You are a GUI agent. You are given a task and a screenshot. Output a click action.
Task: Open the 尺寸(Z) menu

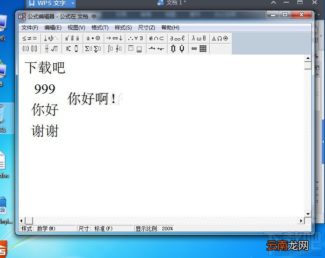pyautogui.click(x=146, y=28)
